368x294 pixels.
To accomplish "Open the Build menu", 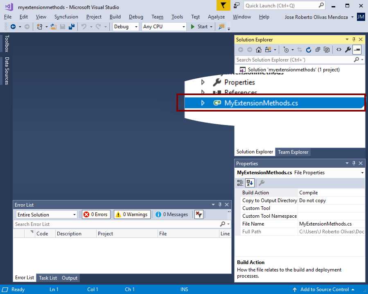I will click(x=115, y=17).
